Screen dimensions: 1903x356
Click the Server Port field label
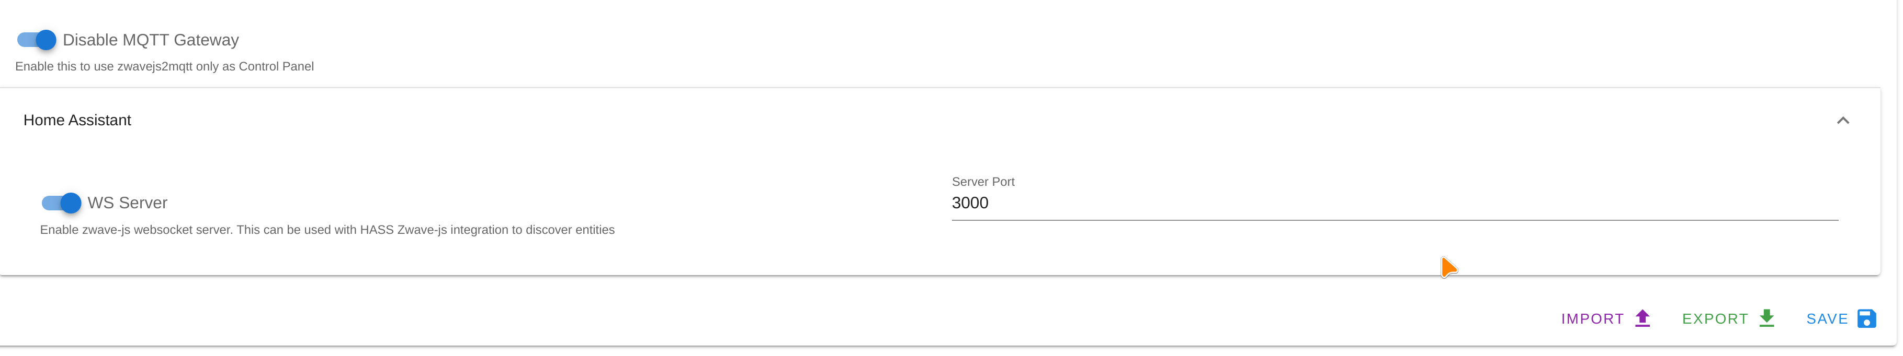pyautogui.click(x=982, y=182)
